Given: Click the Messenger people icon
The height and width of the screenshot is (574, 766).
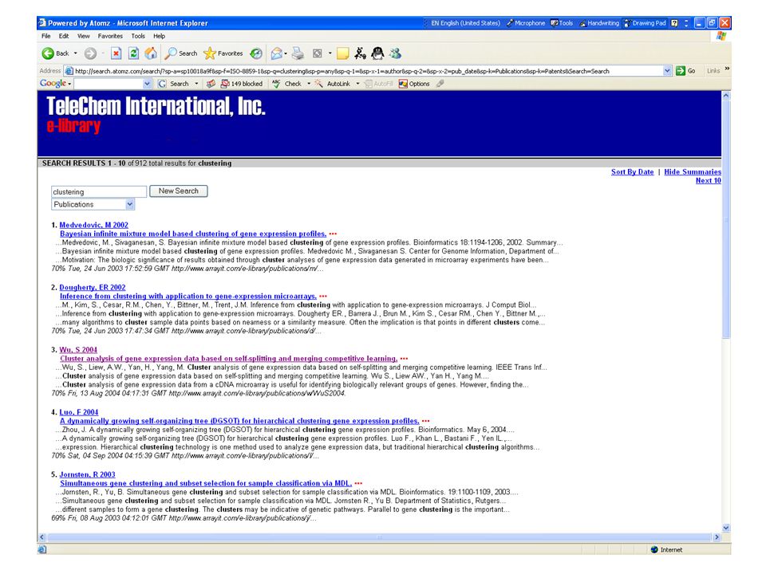Looking at the screenshot, I should point(395,53).
